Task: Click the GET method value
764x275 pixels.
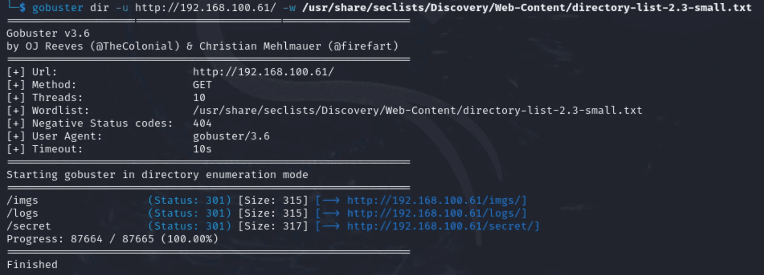Action: pyautogui.click(x=202, y=85)
